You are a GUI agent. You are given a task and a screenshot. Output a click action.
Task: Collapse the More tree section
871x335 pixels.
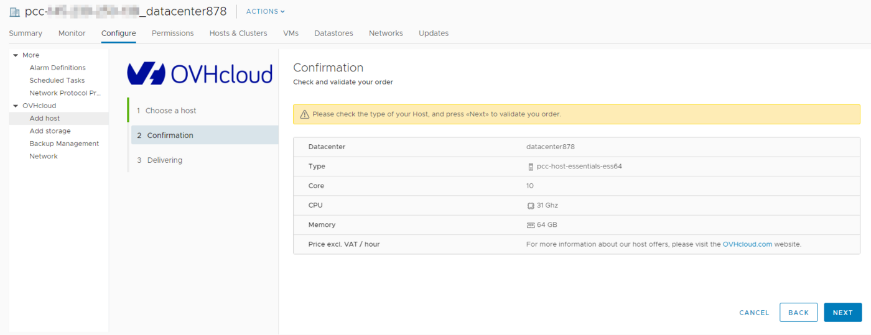pos(16,55)
